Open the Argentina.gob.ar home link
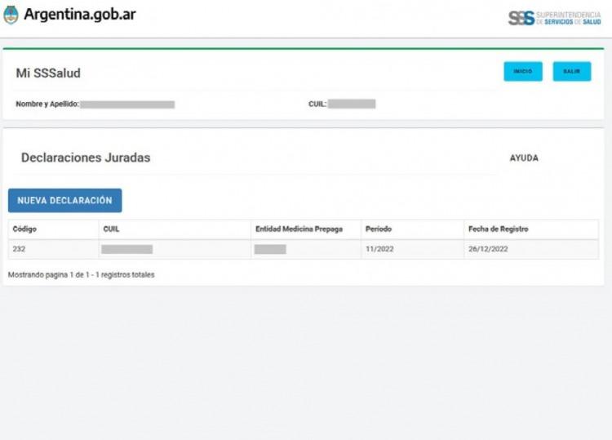Viewport: 612px width, 440px height. [79, 15]
